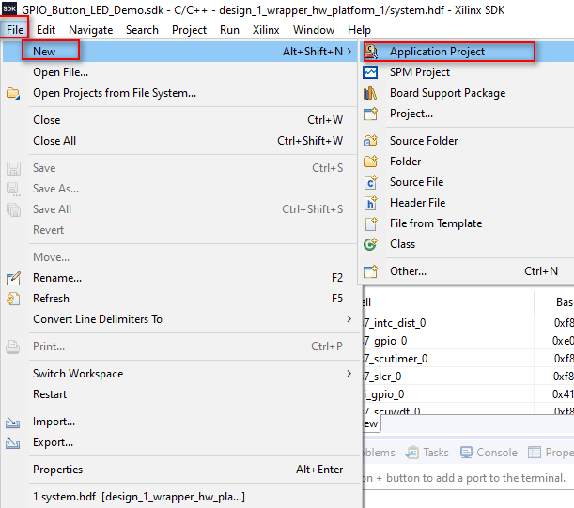Select Other... in New submenu
This screenshot has height=508, width=574.
click(x=408, y=271)
